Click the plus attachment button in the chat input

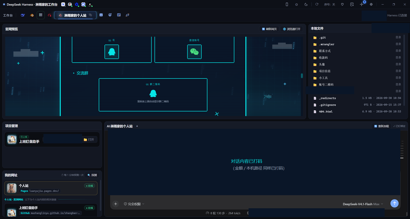(116, 204)
